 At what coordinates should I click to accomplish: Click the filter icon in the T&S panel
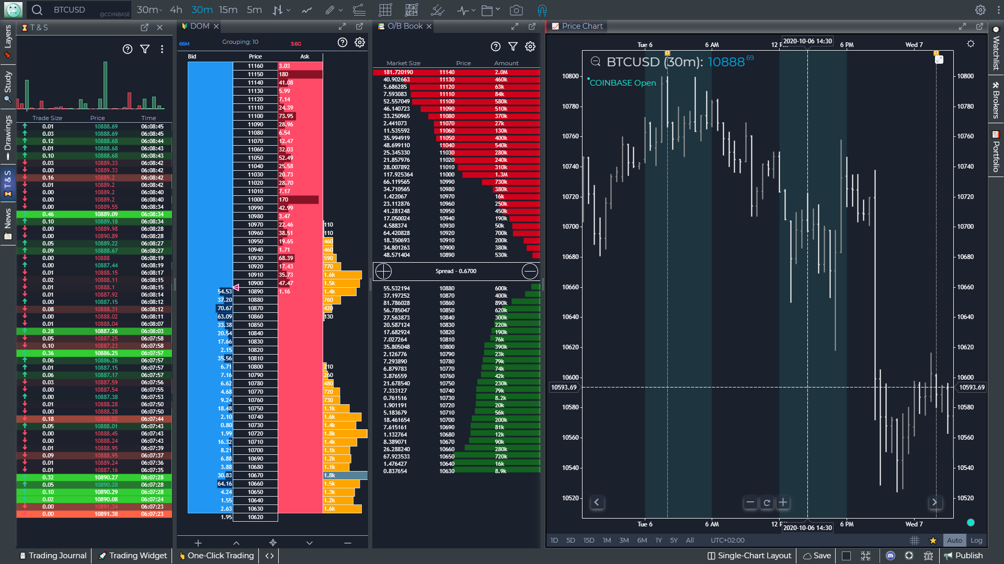145,49
